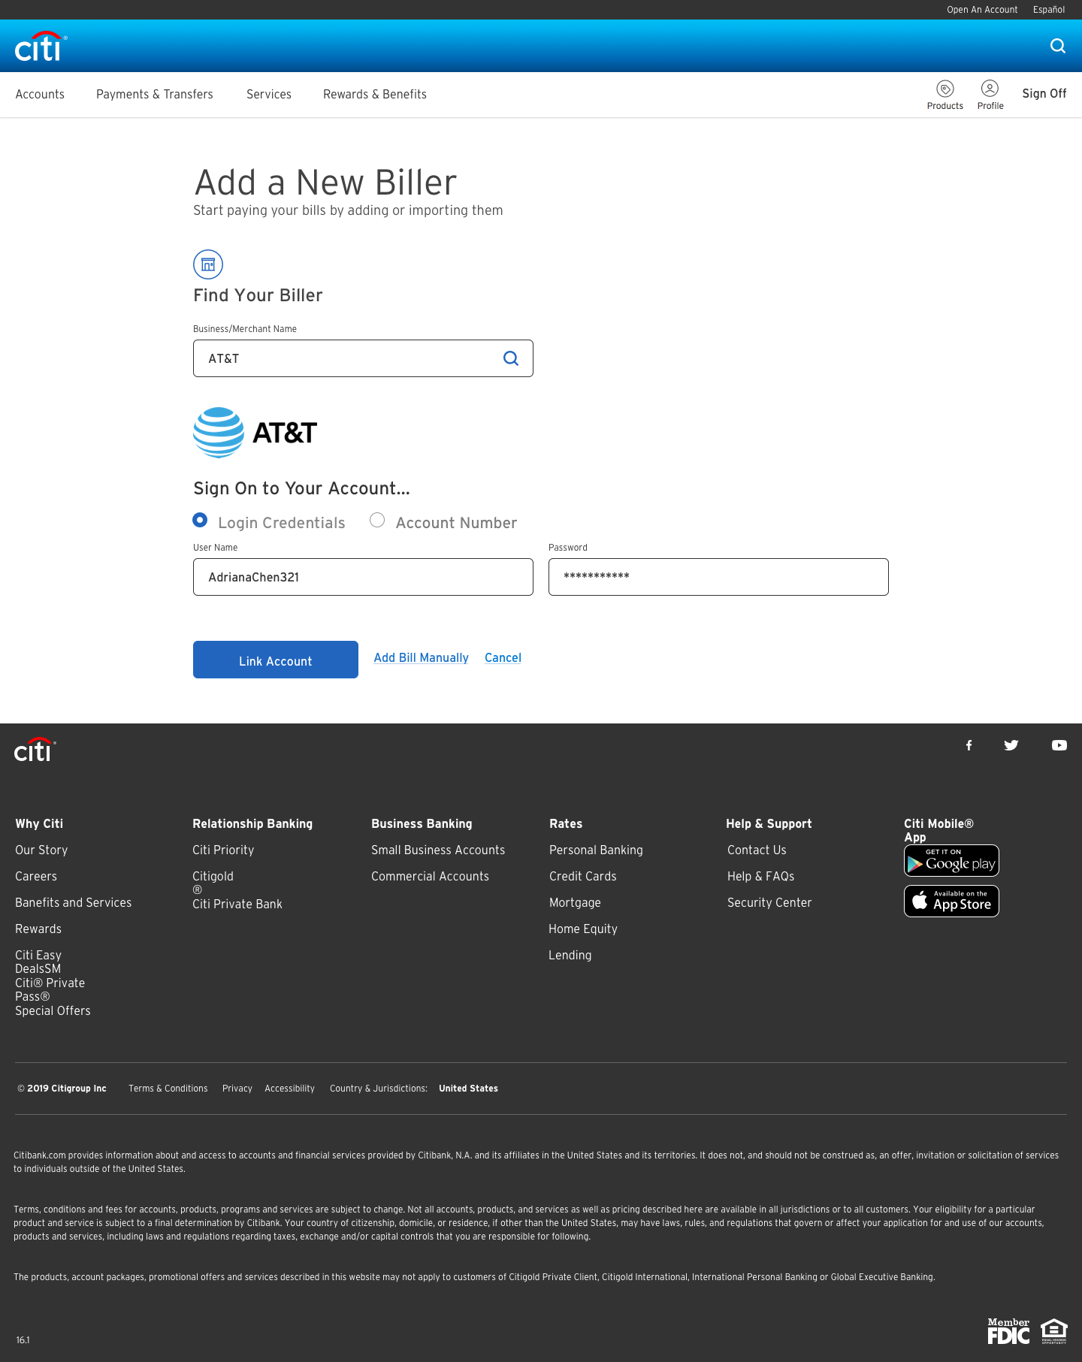Click the Equal Housing Lender icon
The height and width of the screenshot is (1362, 1082).
(1054, 1331)
